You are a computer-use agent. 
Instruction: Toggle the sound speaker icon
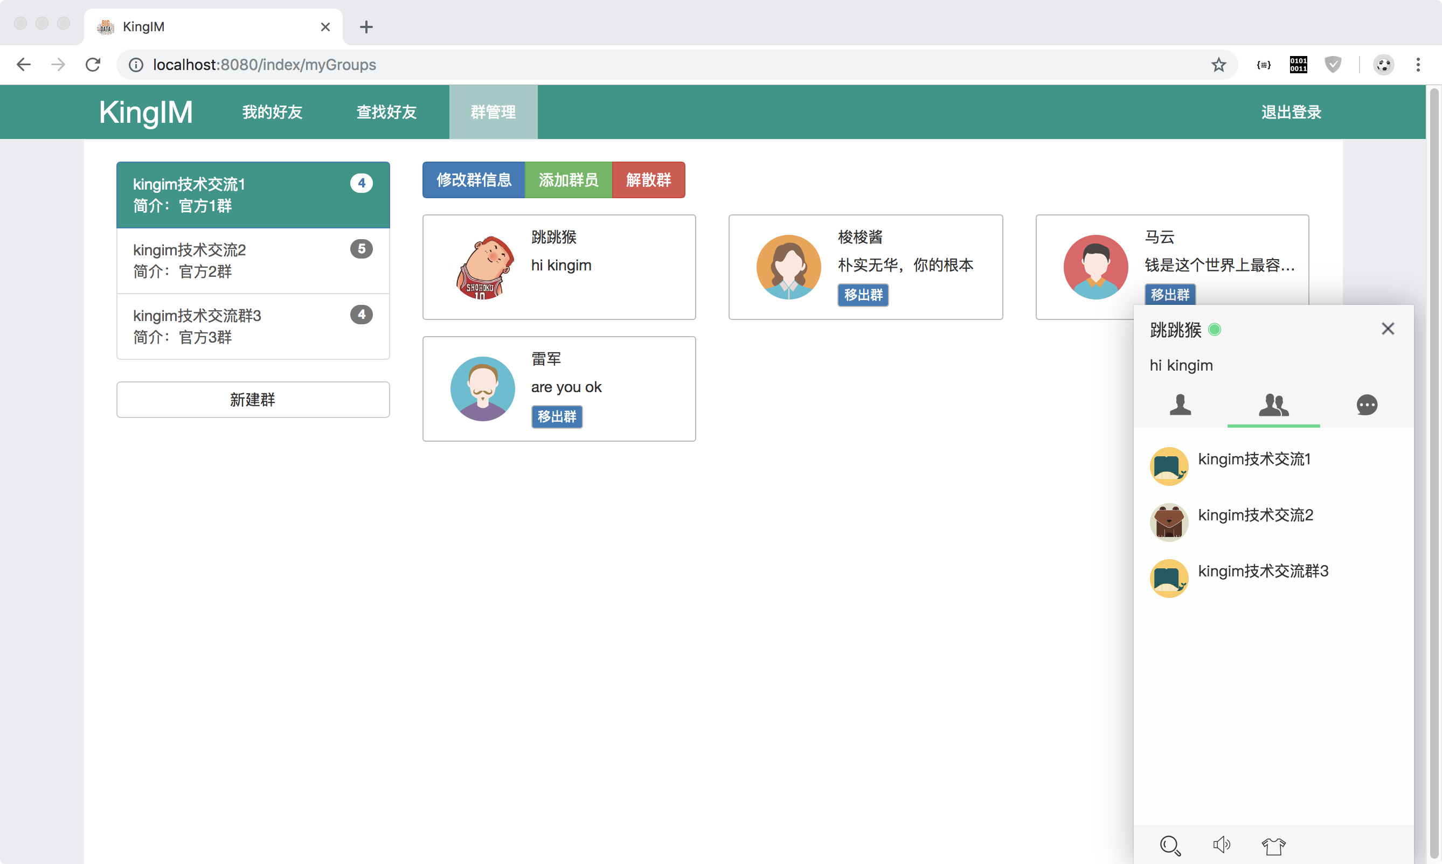(x=1221, y=845)
